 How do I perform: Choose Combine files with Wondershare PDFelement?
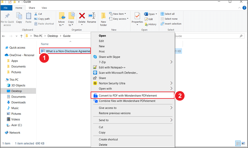pyautogui.click(x=132, y=101)
